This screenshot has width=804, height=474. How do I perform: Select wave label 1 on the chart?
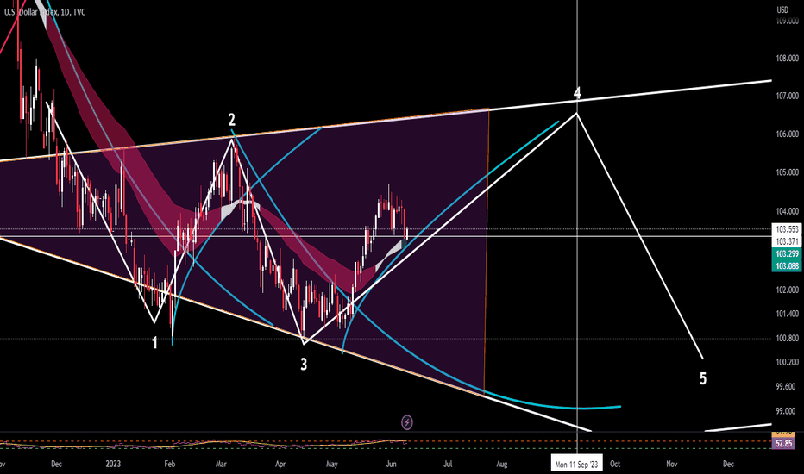click(x=155, y=343)
